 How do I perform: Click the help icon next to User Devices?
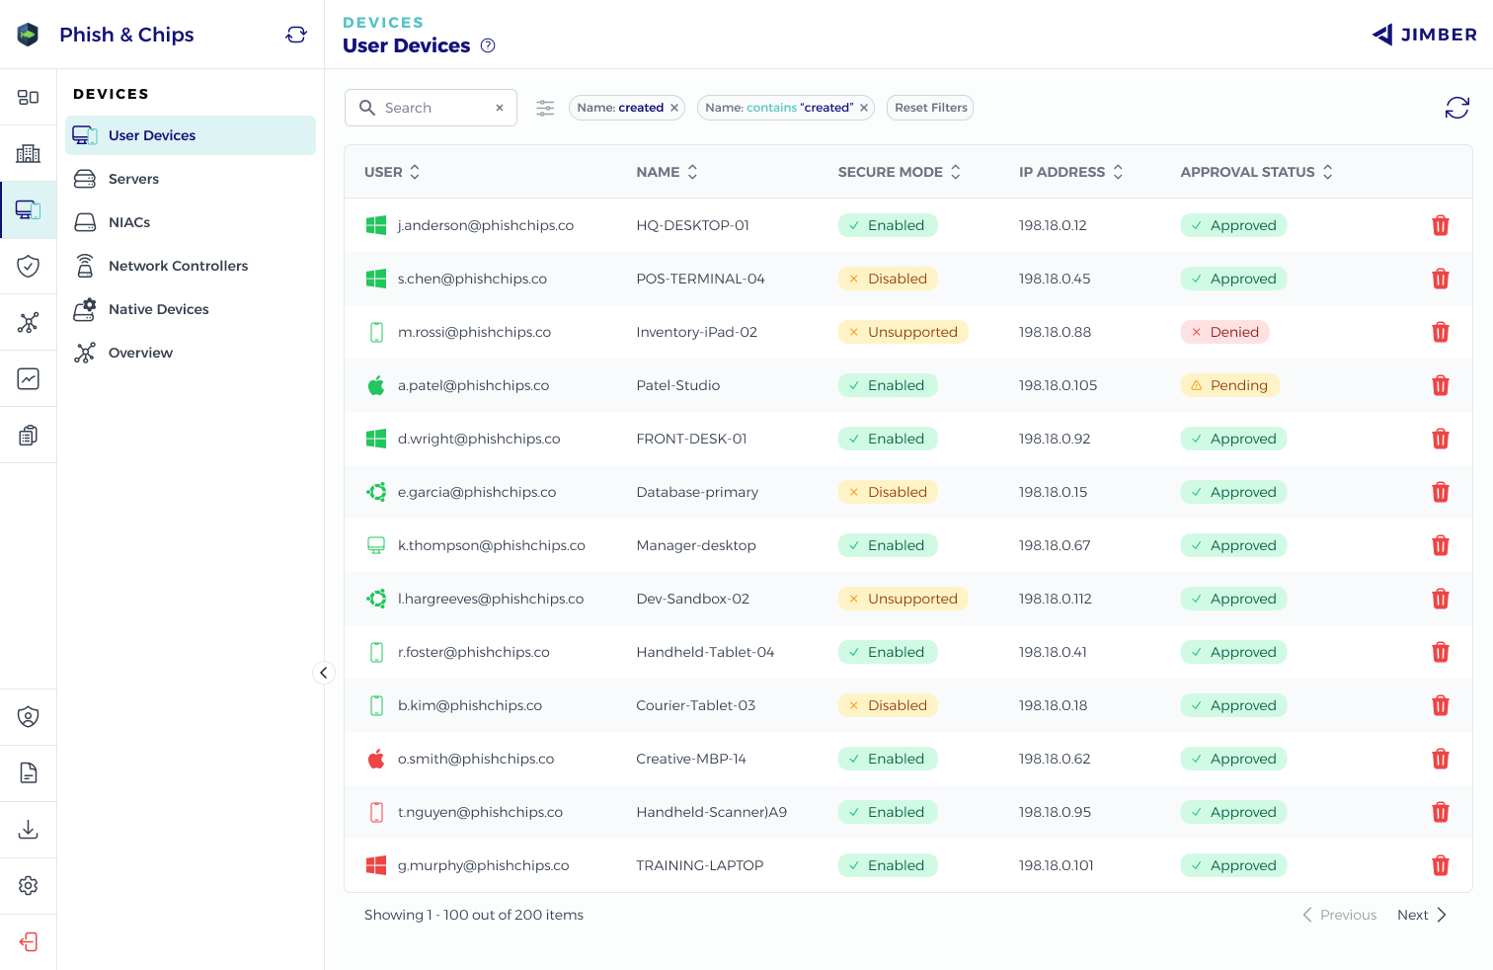tap(488, 45)
